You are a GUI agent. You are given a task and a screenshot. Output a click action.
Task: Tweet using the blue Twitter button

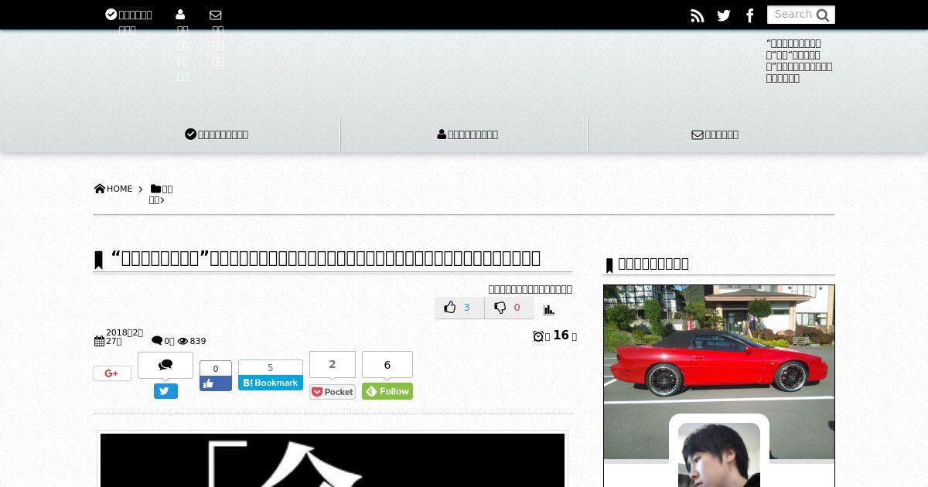[165, 391]
